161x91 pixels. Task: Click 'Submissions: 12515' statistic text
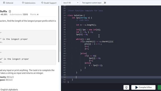click(19, 14)
